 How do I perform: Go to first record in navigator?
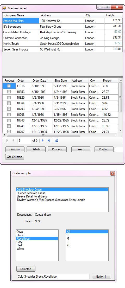(x=7, y=140)
